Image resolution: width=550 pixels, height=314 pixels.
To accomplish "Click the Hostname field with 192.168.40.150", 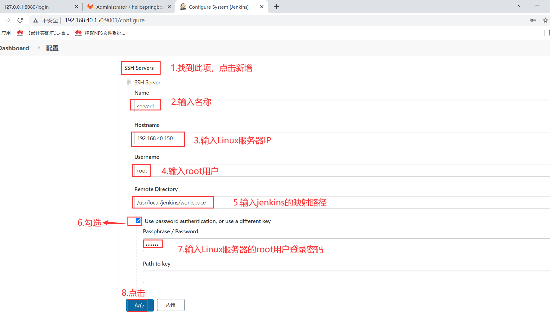I will pos(342,138).
